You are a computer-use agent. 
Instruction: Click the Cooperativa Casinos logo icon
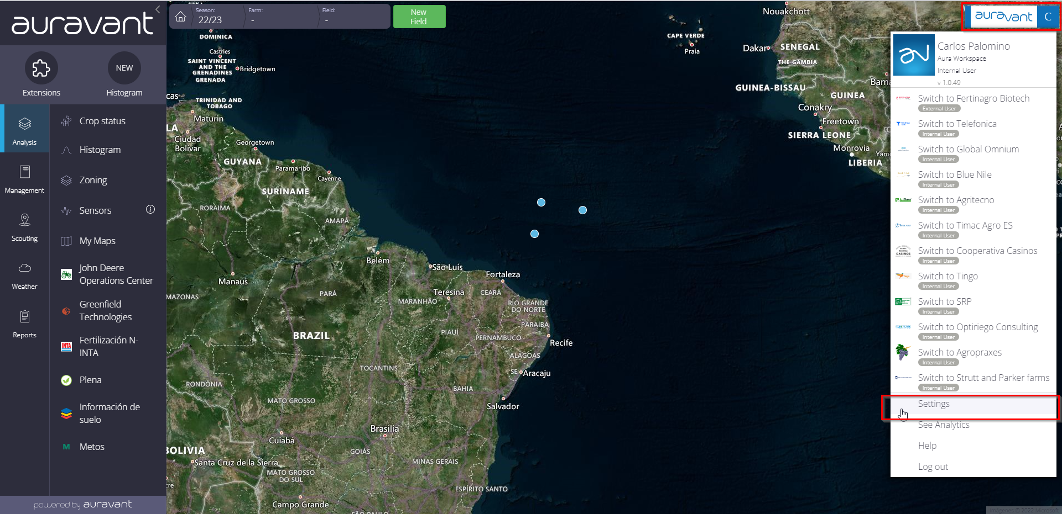click(903, 251)
